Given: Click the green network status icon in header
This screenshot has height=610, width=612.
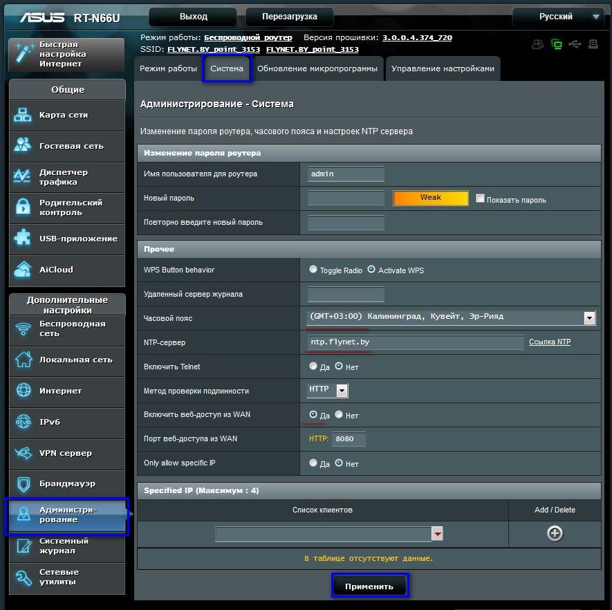Looking at the screenshot, I should tap(557, 44).
